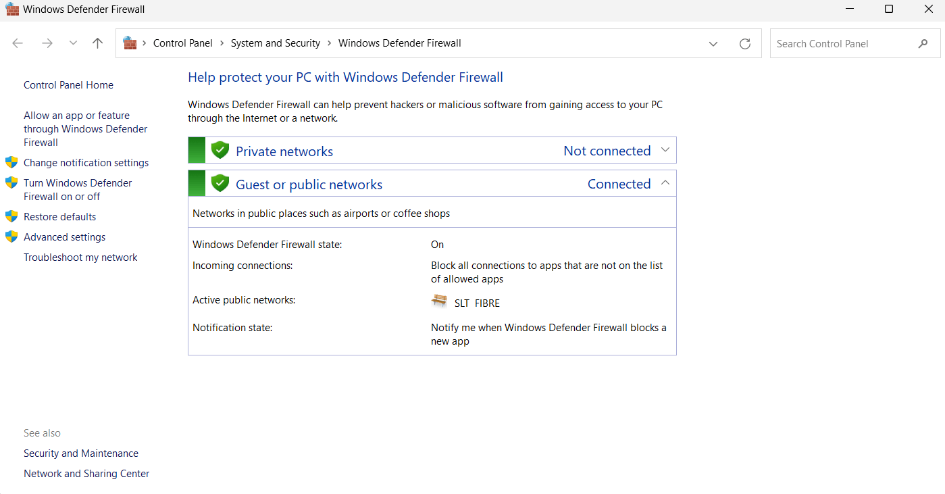Click the SLT FIBRE network bench icon
This screenshot has width=945, height=494.
click(439, 301)
